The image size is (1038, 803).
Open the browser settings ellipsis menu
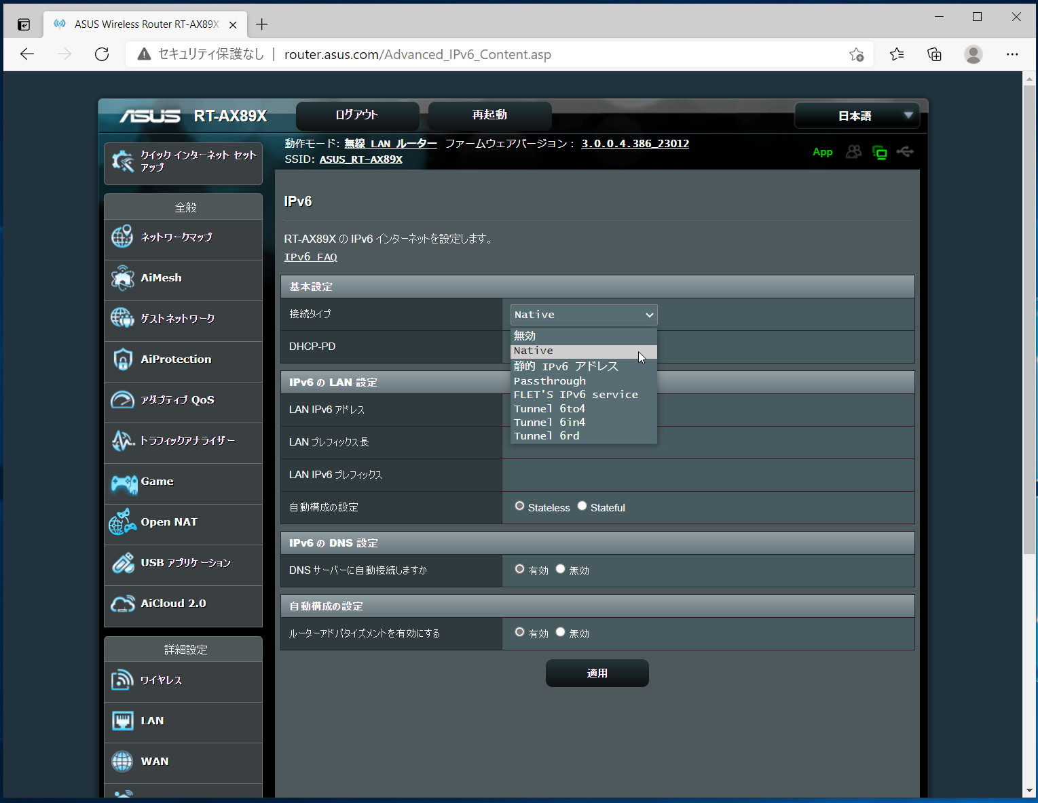coord(1012,54)
